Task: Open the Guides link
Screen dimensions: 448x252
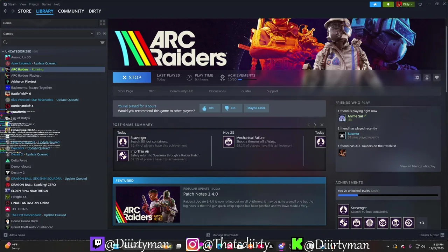Action: point(246,91)
